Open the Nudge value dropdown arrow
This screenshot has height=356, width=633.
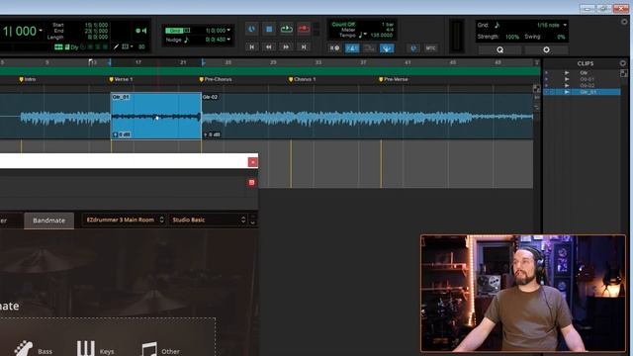tap(228, 40)
